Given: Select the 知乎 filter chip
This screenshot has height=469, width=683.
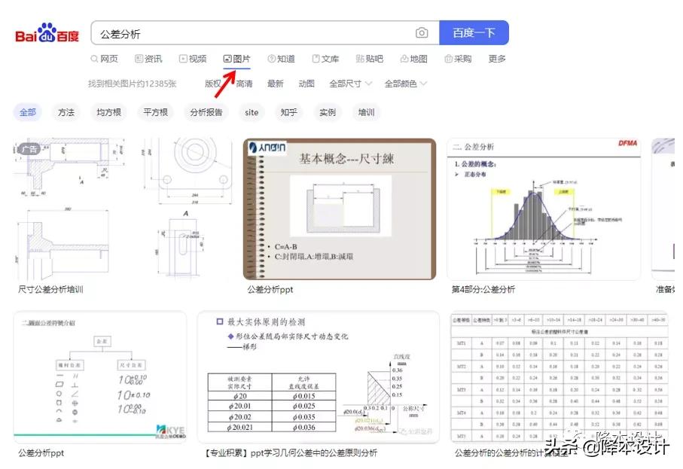Looking at the screenshot, I should click(289, 112).
